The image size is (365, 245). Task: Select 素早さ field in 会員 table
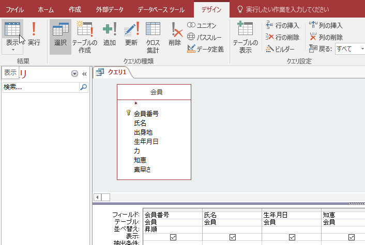(142, 169)
